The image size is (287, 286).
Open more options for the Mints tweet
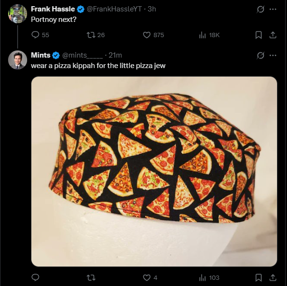pos(273,55)
